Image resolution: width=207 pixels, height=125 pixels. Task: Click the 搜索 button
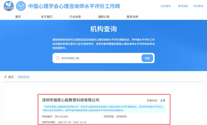coord(147,58)
